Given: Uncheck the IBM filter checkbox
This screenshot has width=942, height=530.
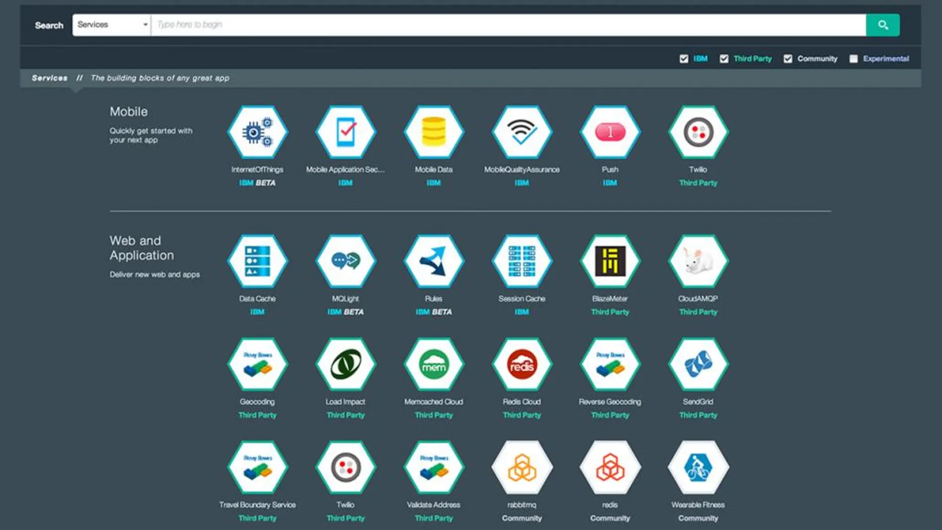Looking at the screenshot, I should [684, 59].
